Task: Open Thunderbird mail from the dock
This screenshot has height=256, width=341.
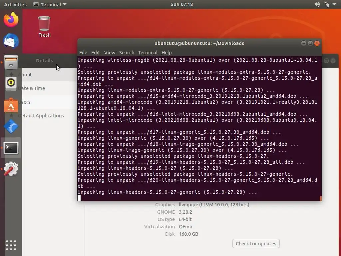Action: pyautogui.click(x=11, y=41)
